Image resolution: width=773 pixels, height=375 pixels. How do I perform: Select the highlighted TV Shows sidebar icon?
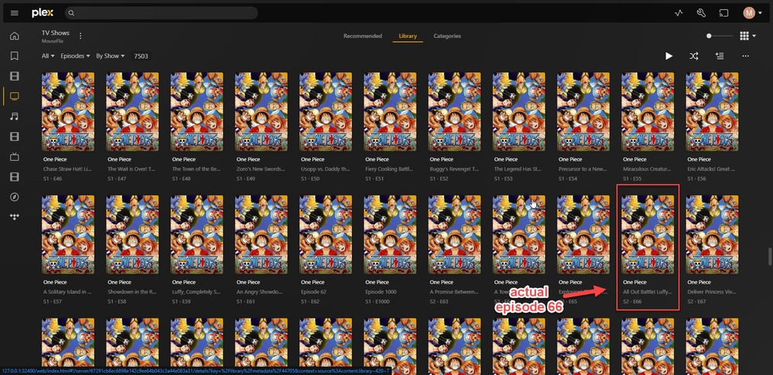(14, 96)
